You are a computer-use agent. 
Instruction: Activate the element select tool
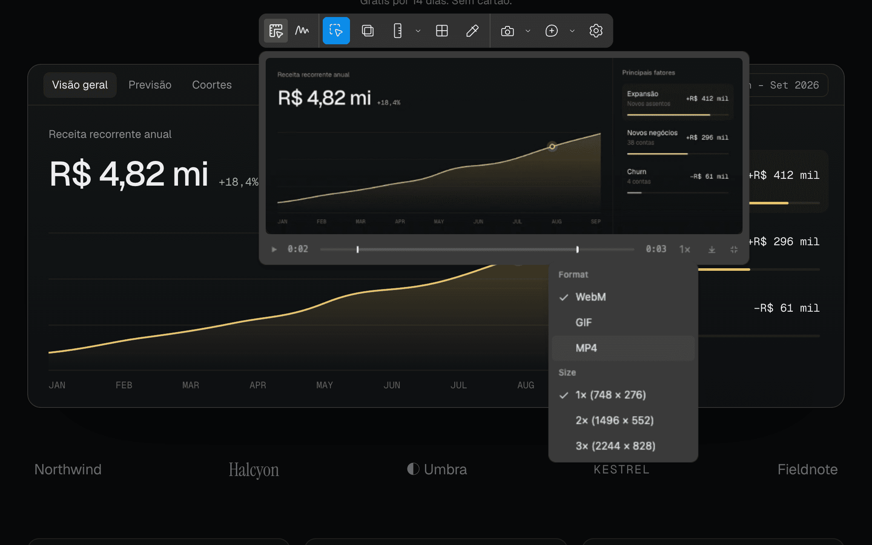336,31
